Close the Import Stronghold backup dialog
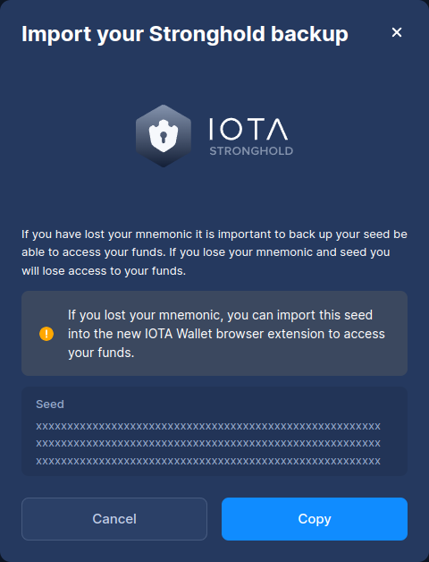The width and height of the screenshot is (429, 562). pyautogui.click(x=397, y=32)
